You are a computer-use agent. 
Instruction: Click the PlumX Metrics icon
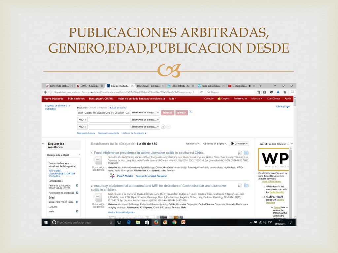click(112, 176)
